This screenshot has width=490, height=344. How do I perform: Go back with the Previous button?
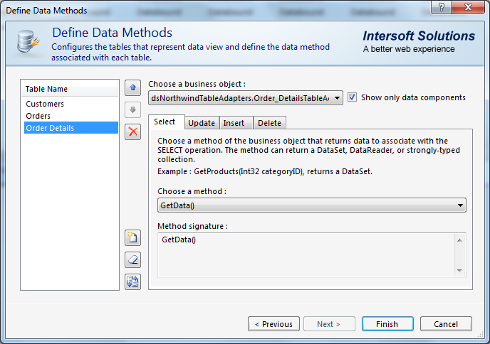tap(273, 324)
